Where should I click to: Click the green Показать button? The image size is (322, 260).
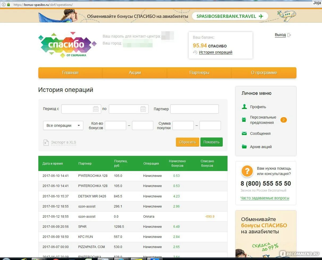click(212, 142)
